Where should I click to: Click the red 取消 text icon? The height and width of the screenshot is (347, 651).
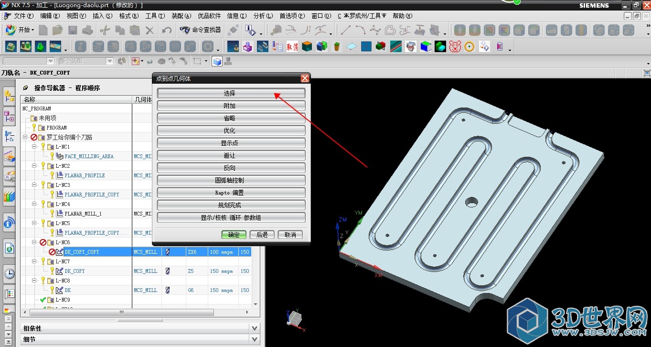click(292, 47)
